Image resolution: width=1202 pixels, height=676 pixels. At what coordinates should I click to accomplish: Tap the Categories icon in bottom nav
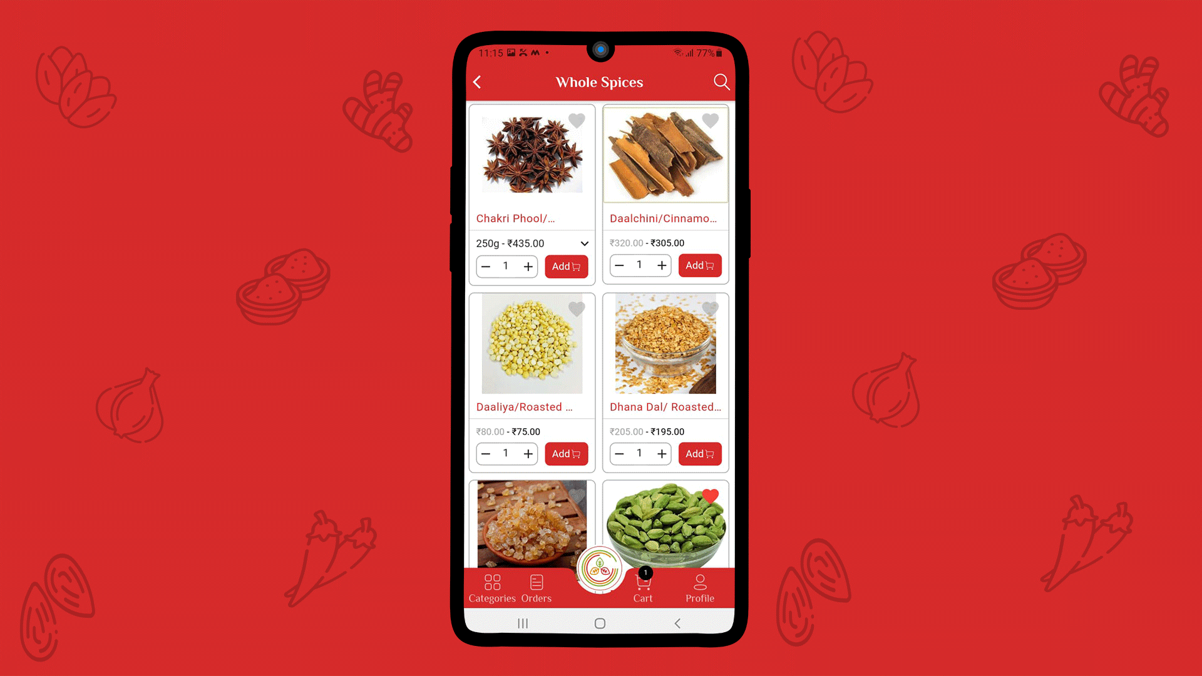click(x=492, y=588)
